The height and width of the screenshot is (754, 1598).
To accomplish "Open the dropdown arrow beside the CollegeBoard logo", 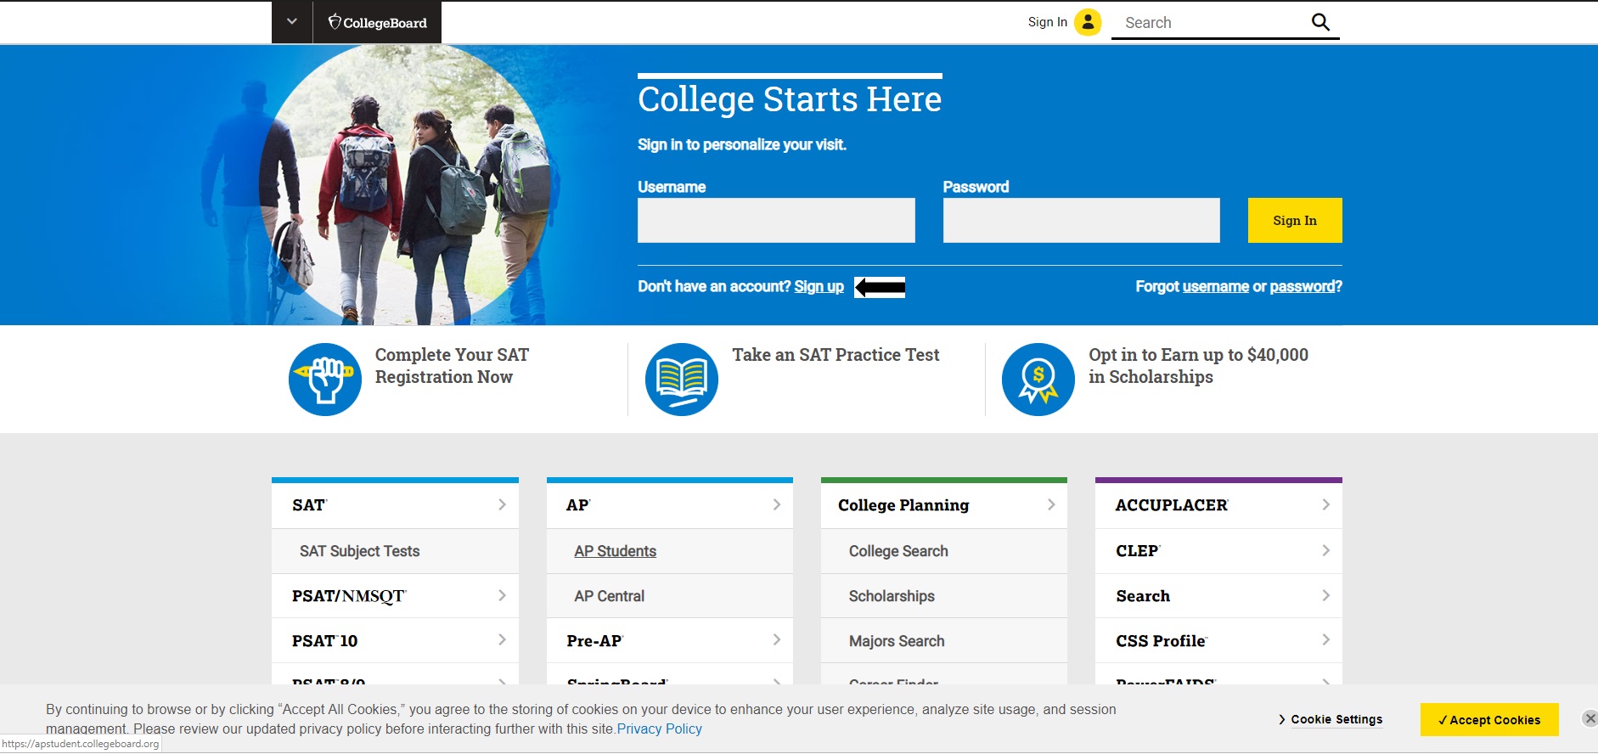I will tap(292, 22).
